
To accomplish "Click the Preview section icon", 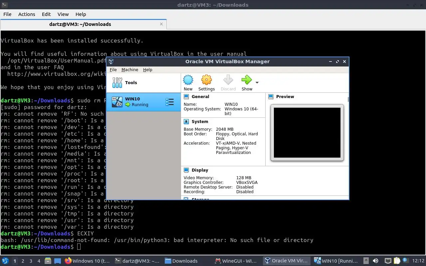I will [271, 97].
